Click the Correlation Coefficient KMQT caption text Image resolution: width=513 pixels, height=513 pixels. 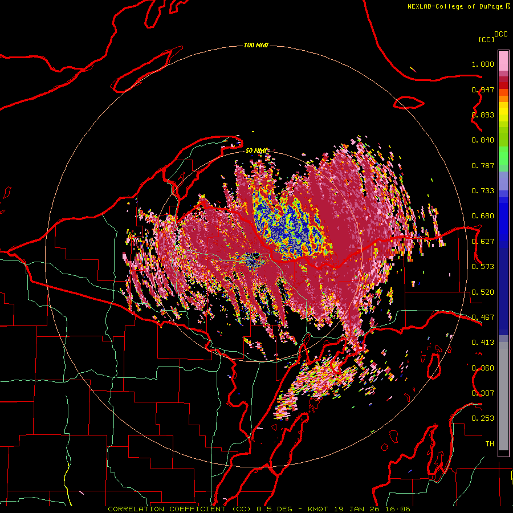point(259,509)
